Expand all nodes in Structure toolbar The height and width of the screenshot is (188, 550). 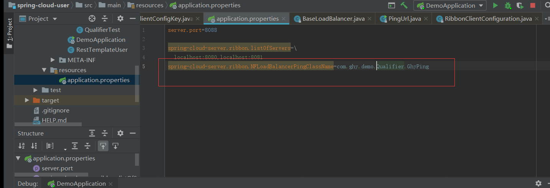point(75,146)
